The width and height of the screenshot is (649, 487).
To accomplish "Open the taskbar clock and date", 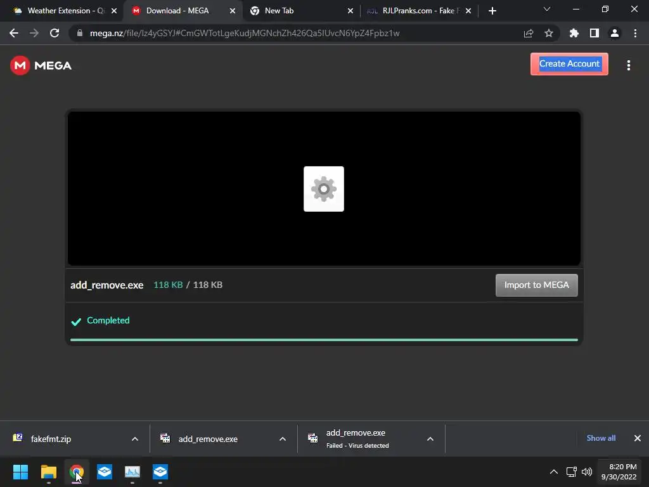I will click(x=619, y=472).
